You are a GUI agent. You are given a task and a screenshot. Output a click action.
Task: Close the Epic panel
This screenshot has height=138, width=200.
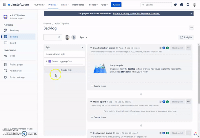pos(83,47)
